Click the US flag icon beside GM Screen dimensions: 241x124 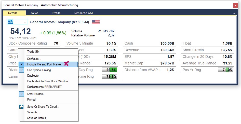[96, 22]
